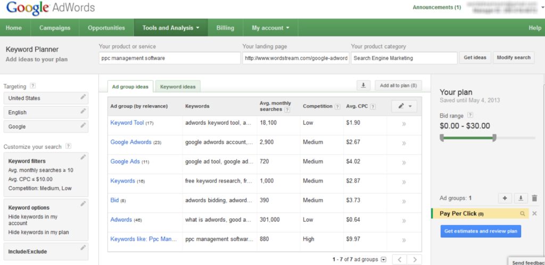Click Modify search button
Screen dimensions: 545x265
coord(514,57)
